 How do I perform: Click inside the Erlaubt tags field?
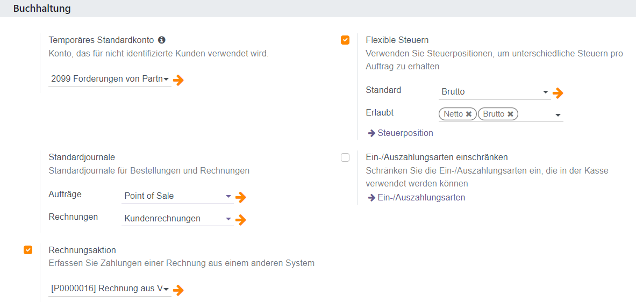[535, 114]
